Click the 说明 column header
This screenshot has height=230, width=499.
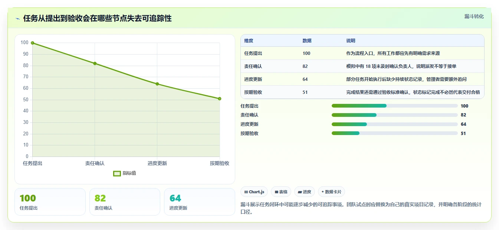pyautogui.click(x=351, y=41)
